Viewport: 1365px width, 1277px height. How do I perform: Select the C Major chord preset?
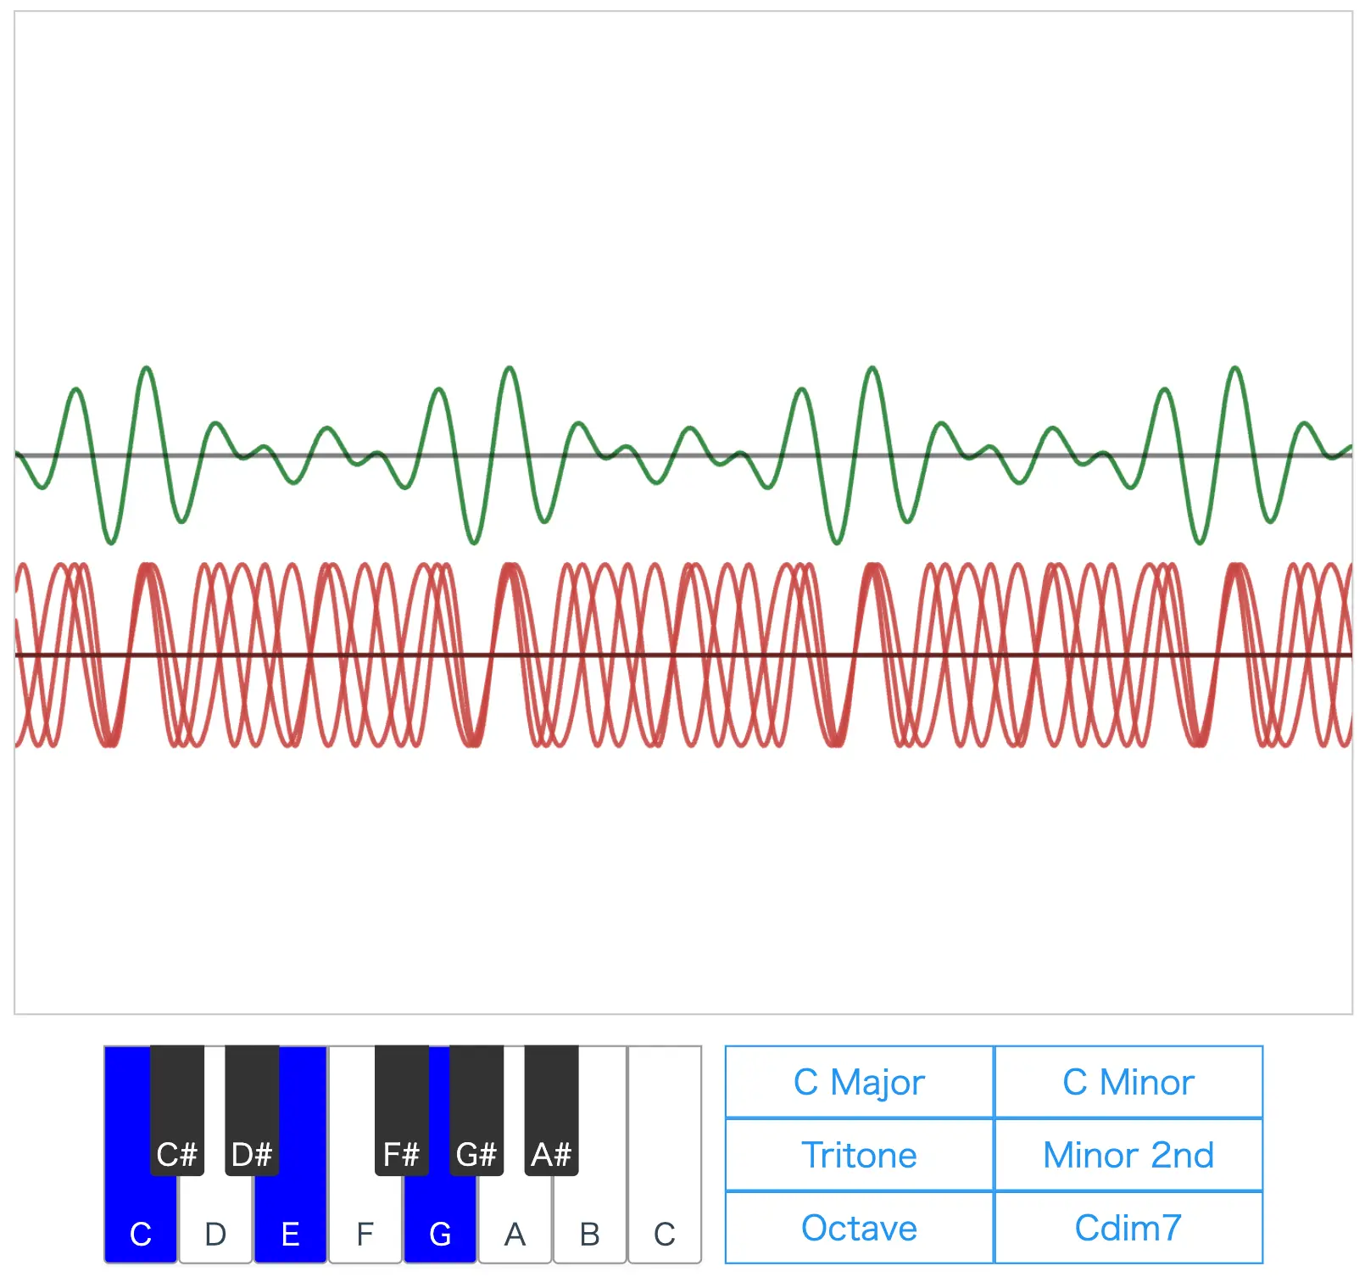point(857,1083)
